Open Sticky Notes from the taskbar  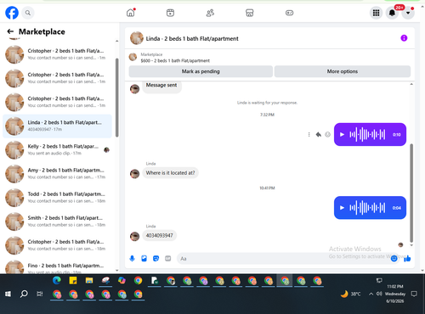click(x=73, y=280)
